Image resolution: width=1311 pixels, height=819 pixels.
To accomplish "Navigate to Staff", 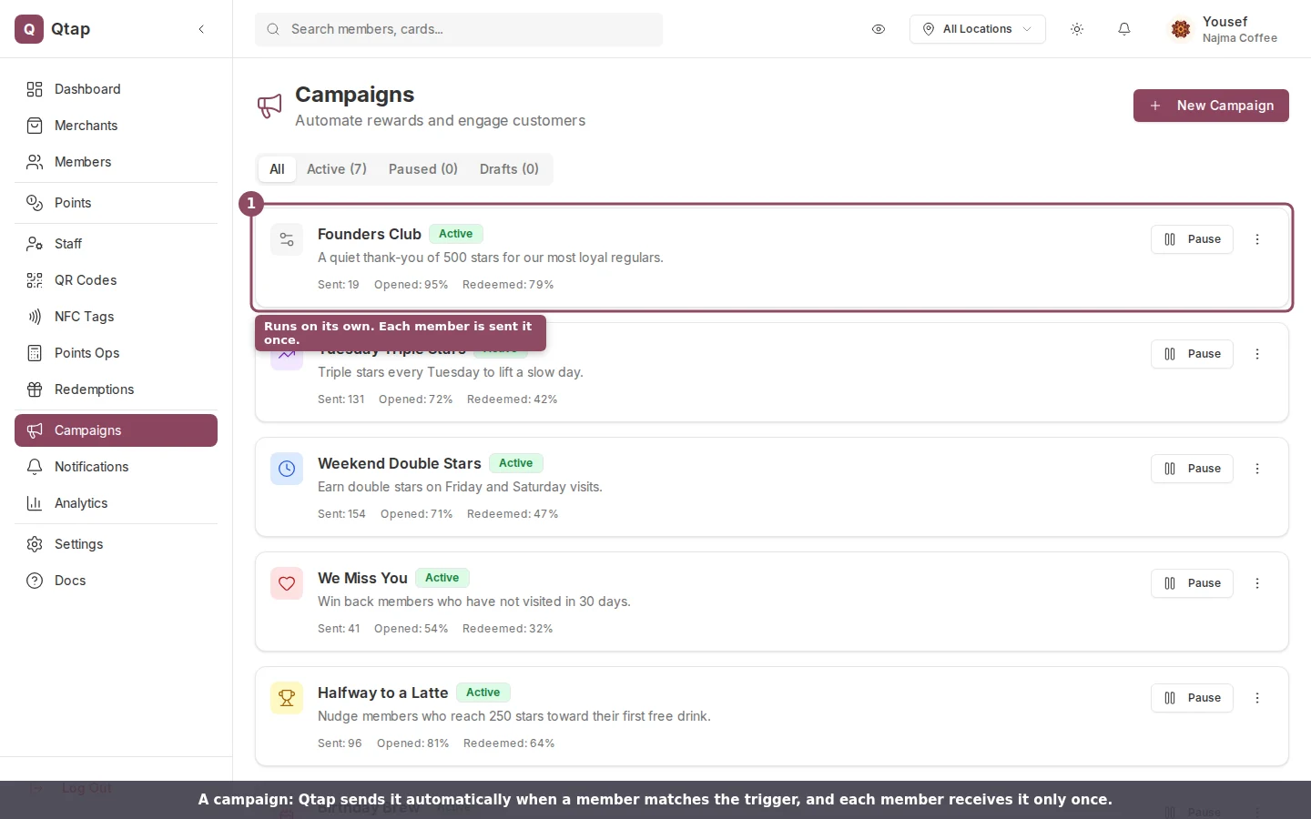I will 116,244.
